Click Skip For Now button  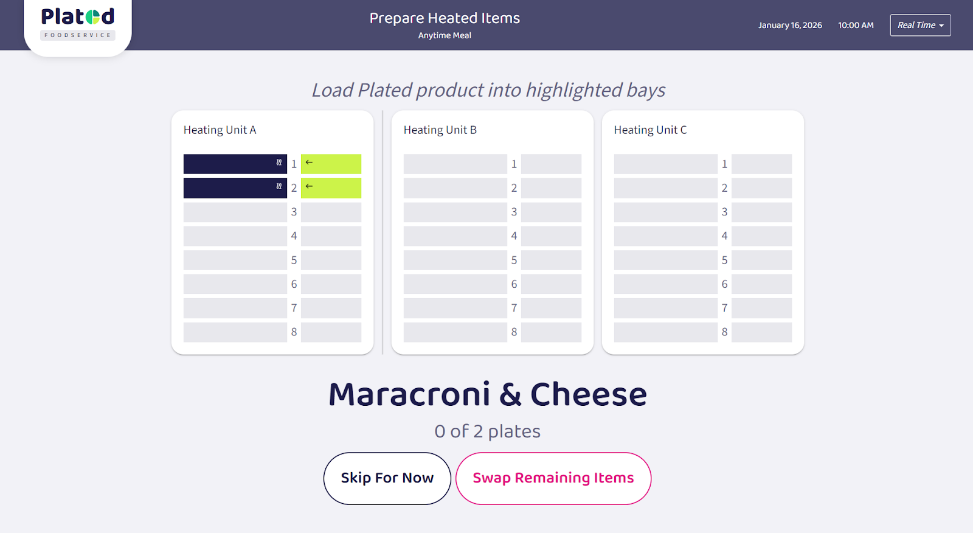pos(387,478)
